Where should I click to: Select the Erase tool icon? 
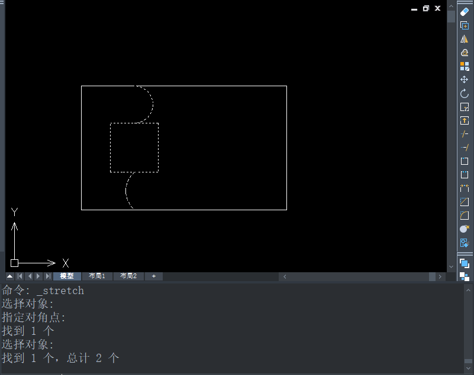(x=465, y=12)
